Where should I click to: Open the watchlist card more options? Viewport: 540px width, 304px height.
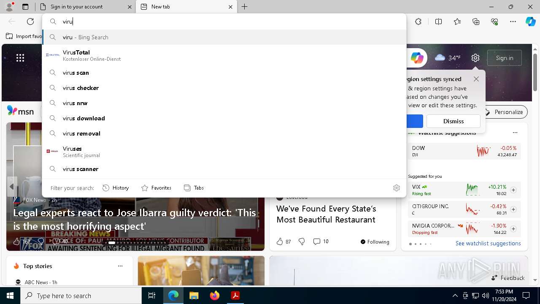[515, 133]
